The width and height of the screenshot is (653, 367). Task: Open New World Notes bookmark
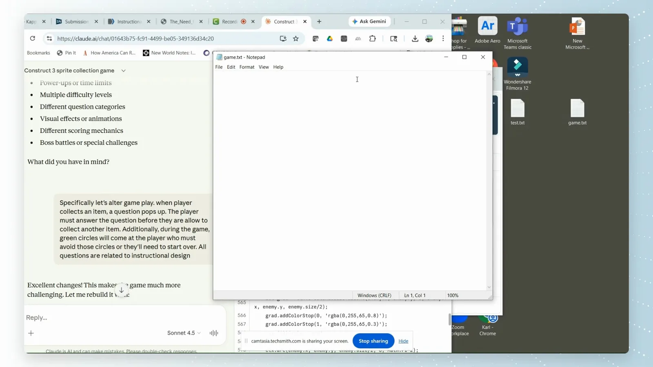[169, 53]
